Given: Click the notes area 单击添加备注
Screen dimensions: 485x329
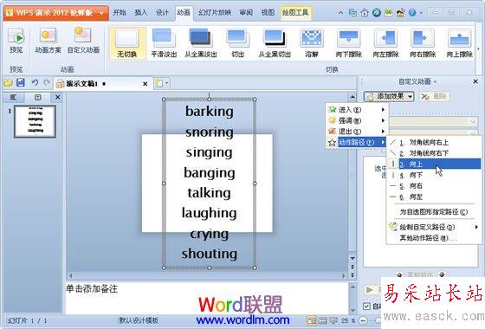Looking at the screenshot, I should (92, 289).
